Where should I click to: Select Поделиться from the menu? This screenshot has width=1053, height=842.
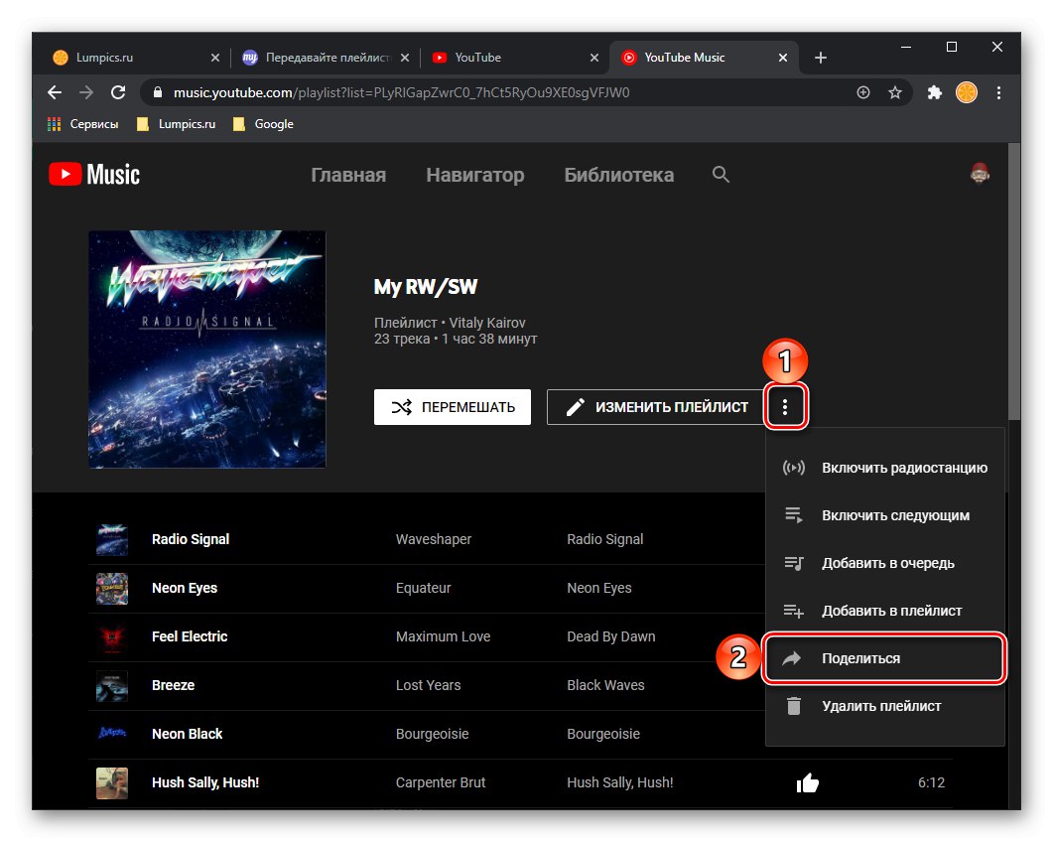885,658
